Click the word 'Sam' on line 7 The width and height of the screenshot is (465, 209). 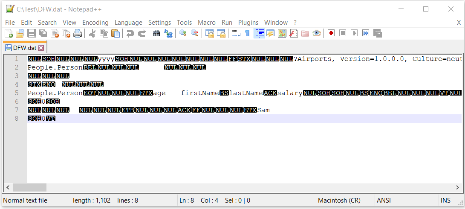pyautogui.click(x=264, y=110)
